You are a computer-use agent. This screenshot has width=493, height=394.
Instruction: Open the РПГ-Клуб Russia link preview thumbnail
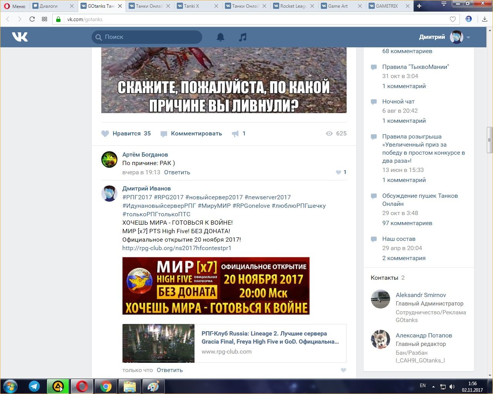click(158, 343)
